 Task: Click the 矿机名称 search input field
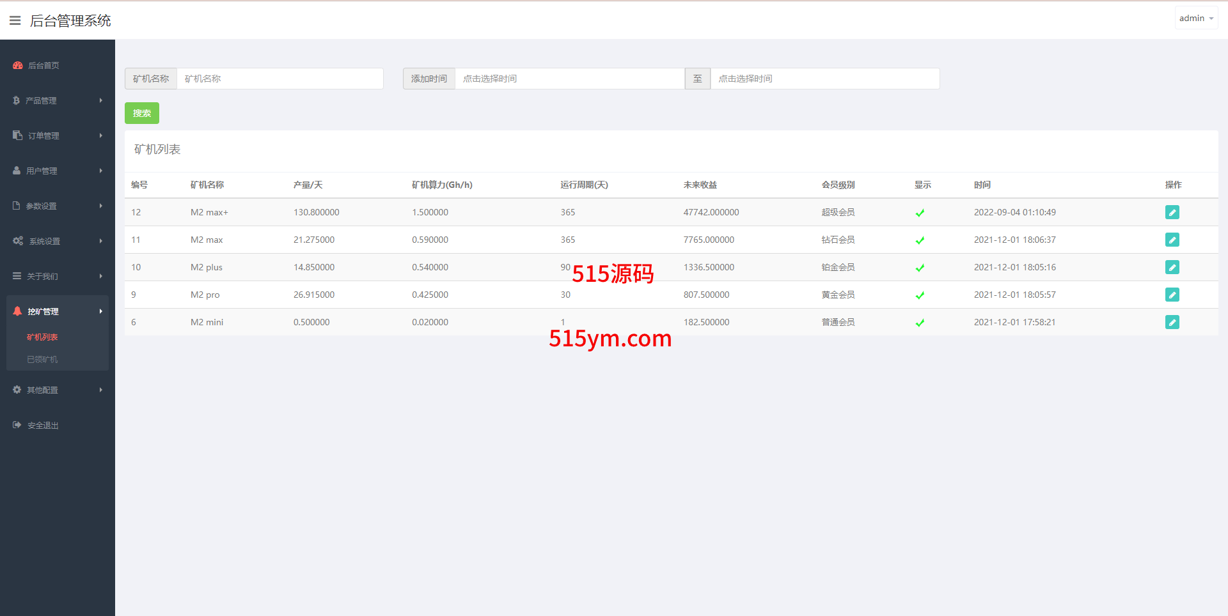(x=279, y=79)
